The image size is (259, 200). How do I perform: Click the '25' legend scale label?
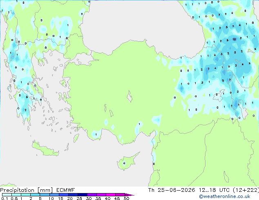click(x=79, y=198)
